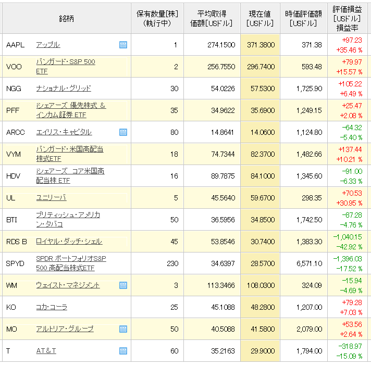Open the ウェイスト・マネジメント link
Image resolution: width=371 pixels, height=366 pixels.
[x=68, y=285]
